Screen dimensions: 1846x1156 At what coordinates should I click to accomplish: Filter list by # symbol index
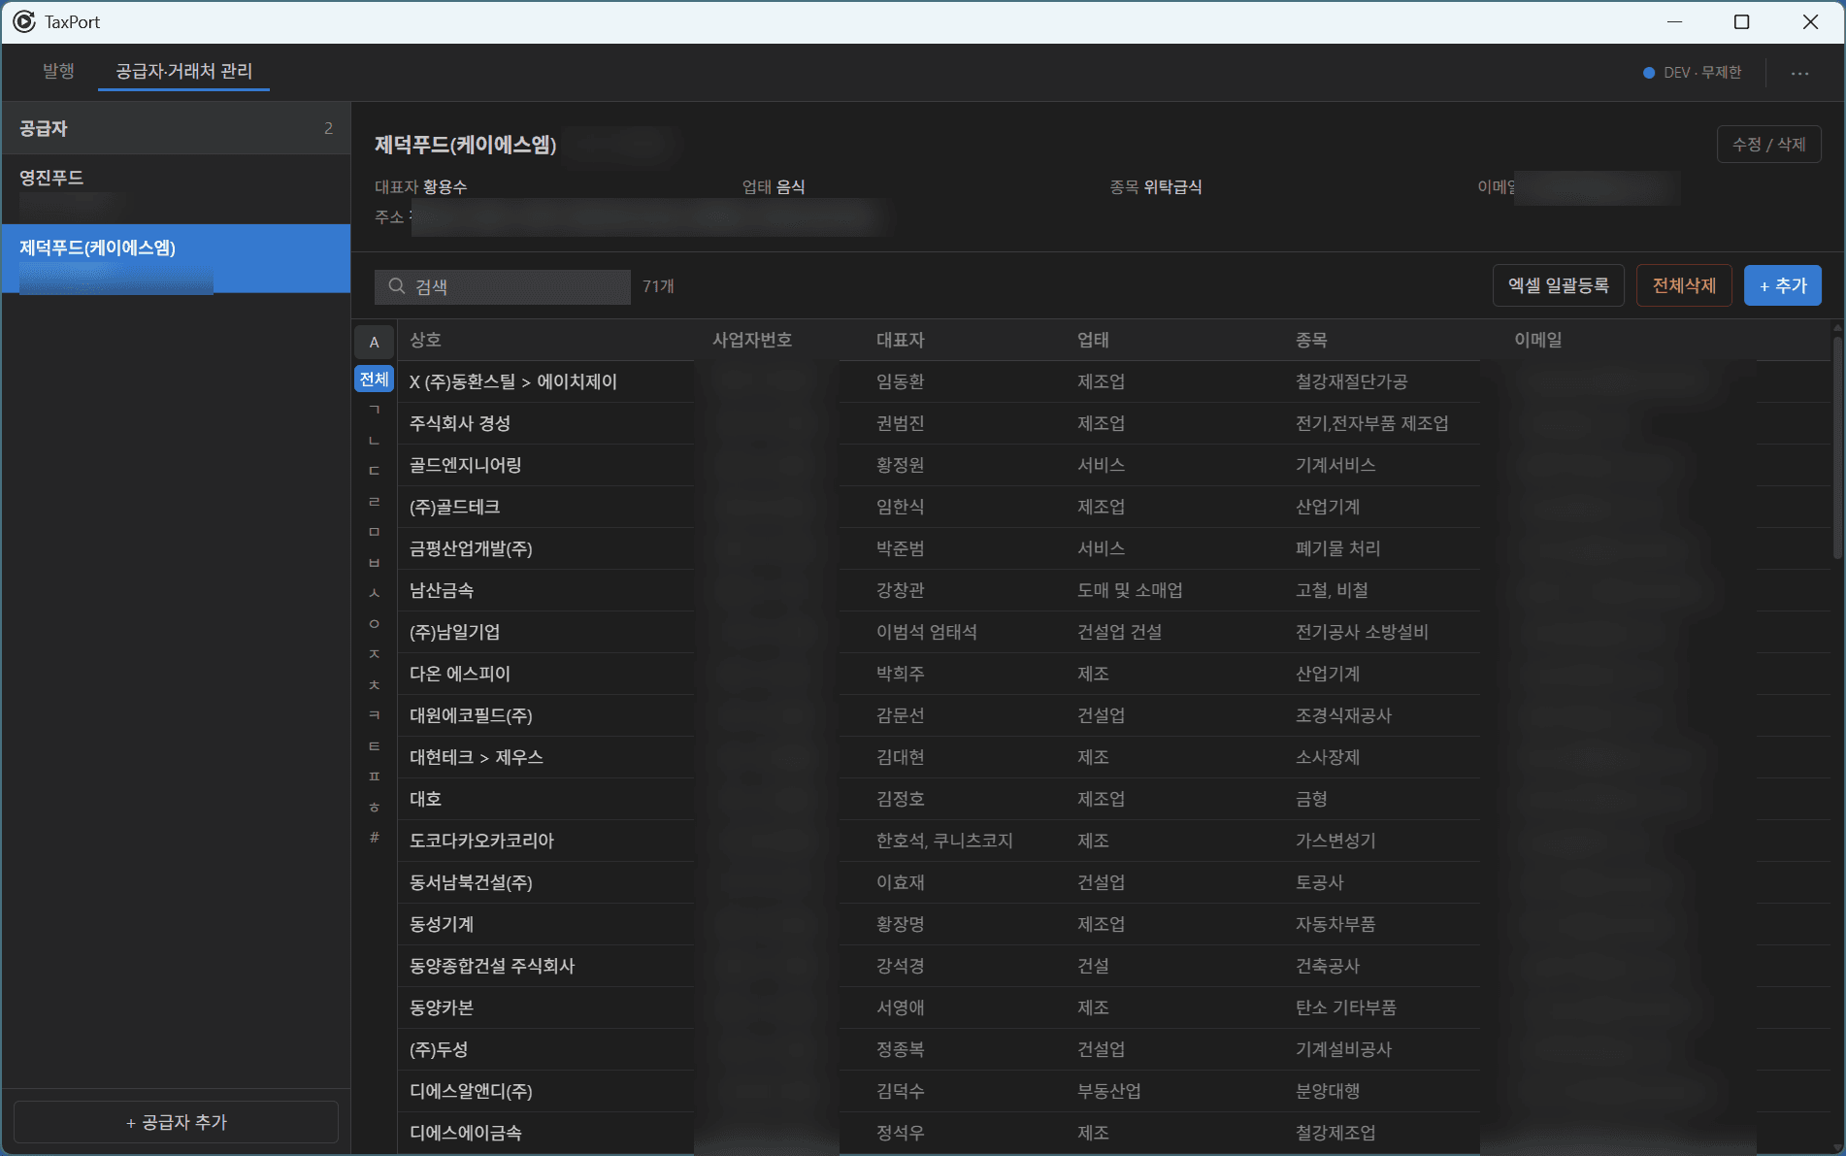coord(374,837)
